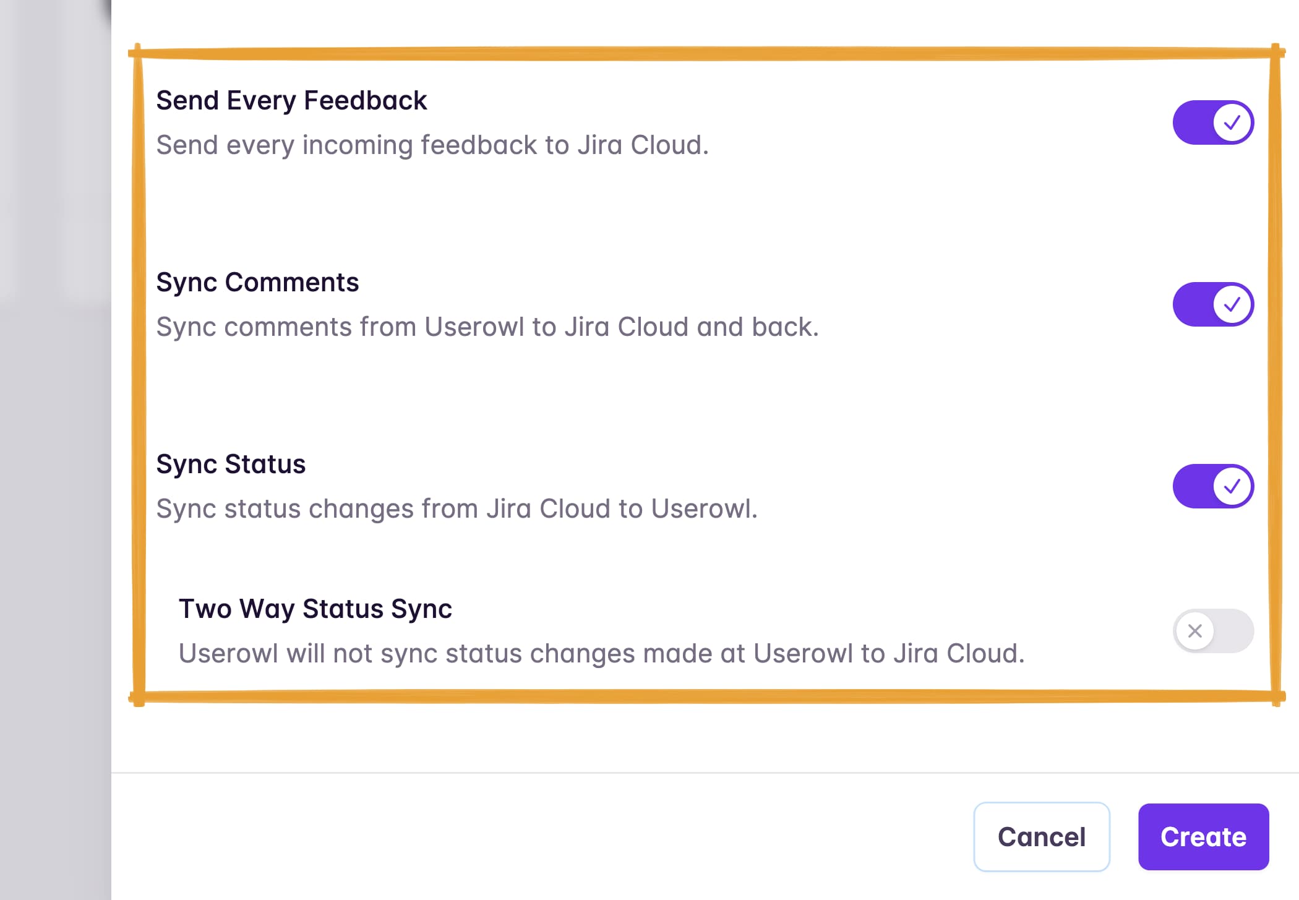Click the checkmark knob beside Sync Status
The width and height of the screenshot is (1299, 900).
pyautogui.click(x=1232, y=486)
